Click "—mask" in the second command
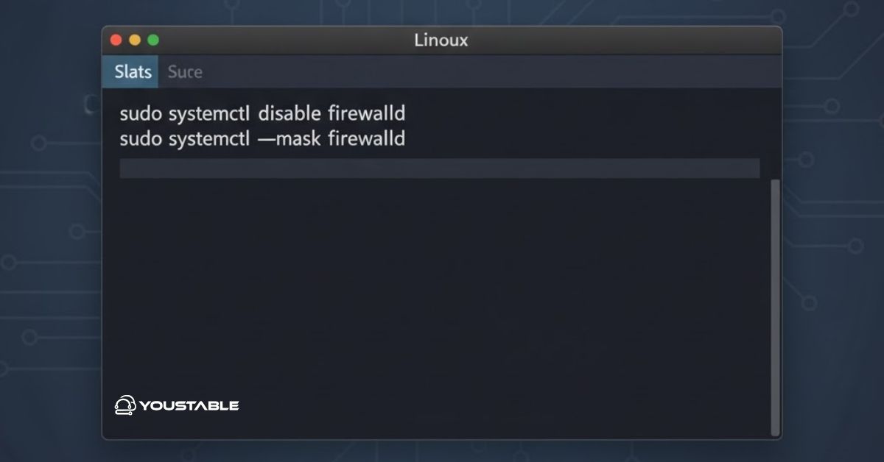The image size is (884, 462). (x=288, y=138)
